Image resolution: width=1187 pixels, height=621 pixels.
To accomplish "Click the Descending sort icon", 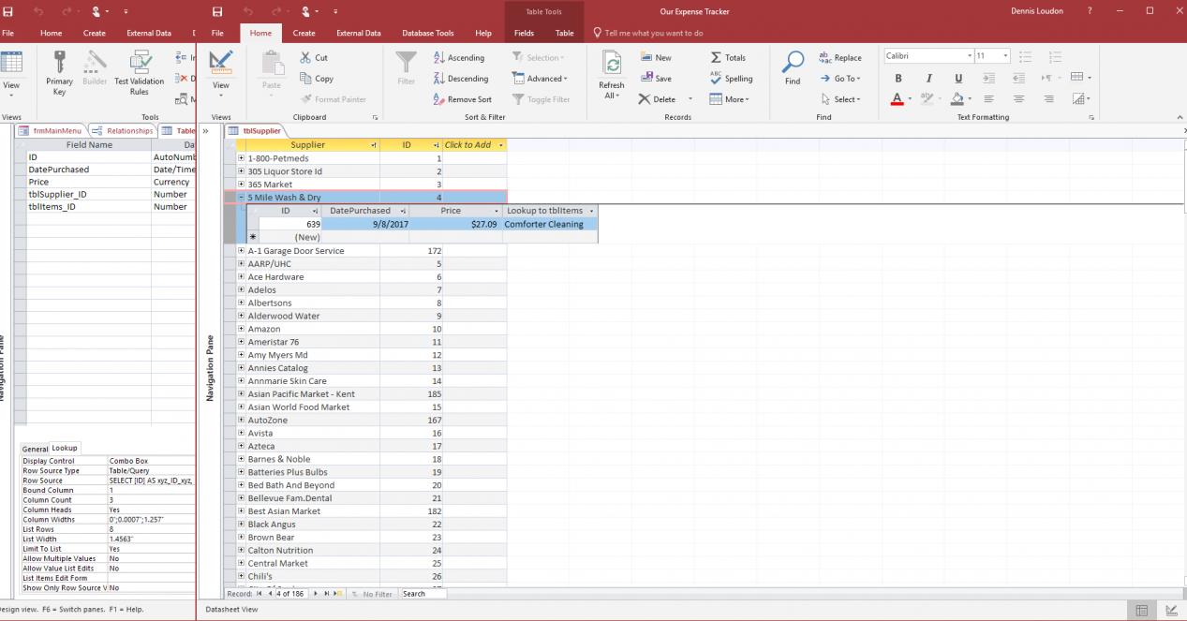I will point(439,79).
